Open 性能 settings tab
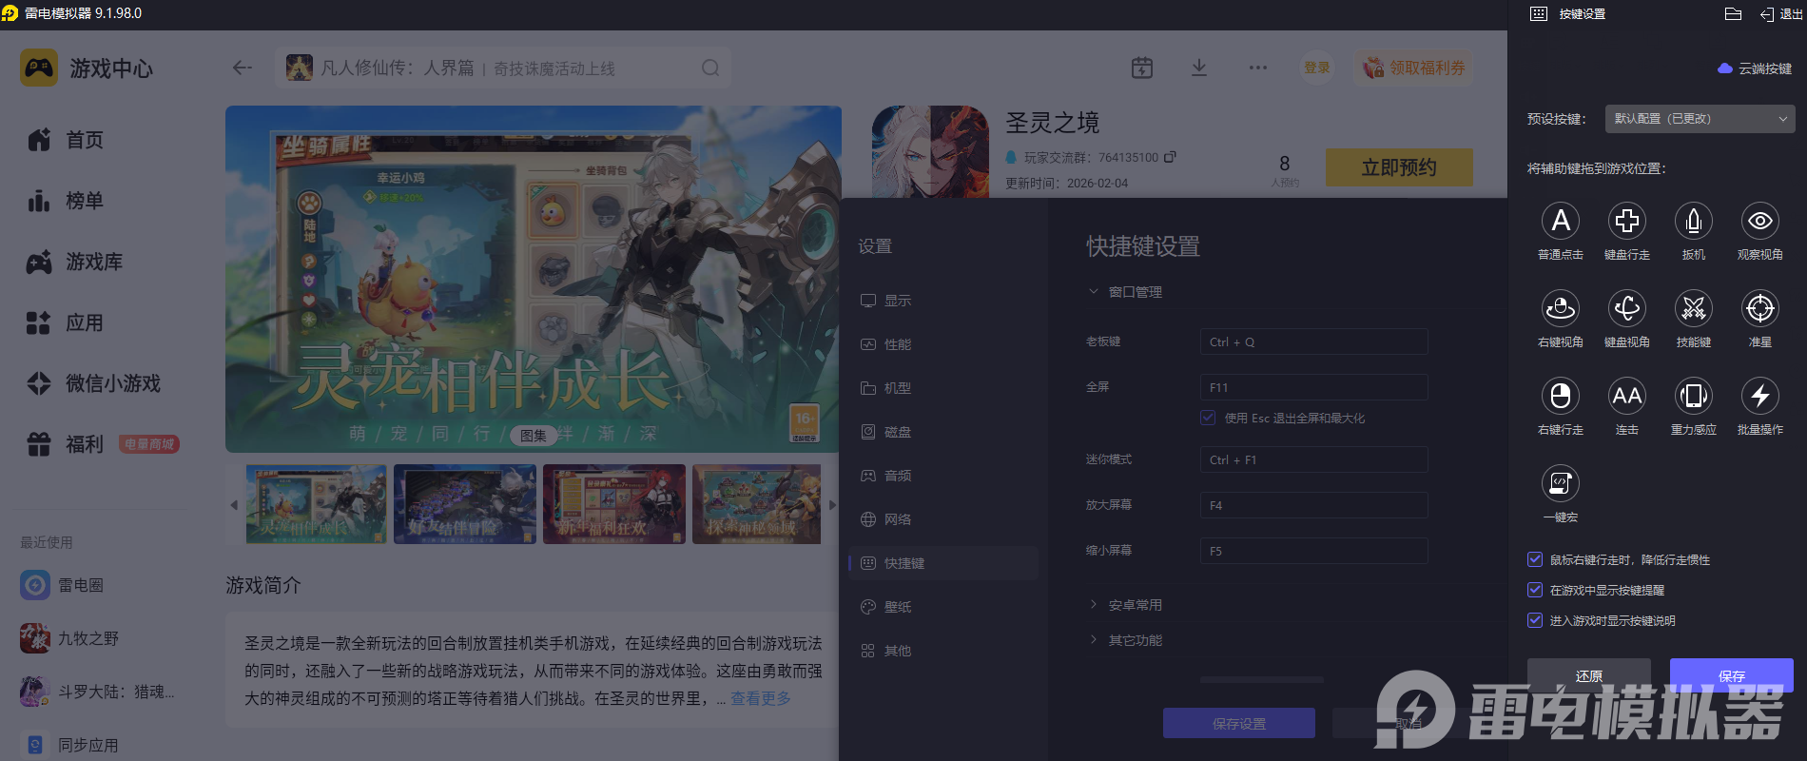Screen dimensions: 1807x761 943,344
